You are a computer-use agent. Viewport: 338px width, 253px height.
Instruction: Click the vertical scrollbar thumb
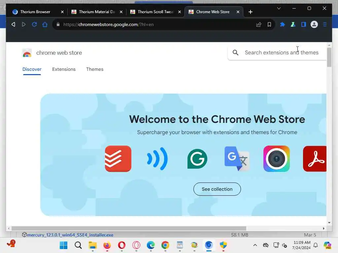(x=329, y=57)
